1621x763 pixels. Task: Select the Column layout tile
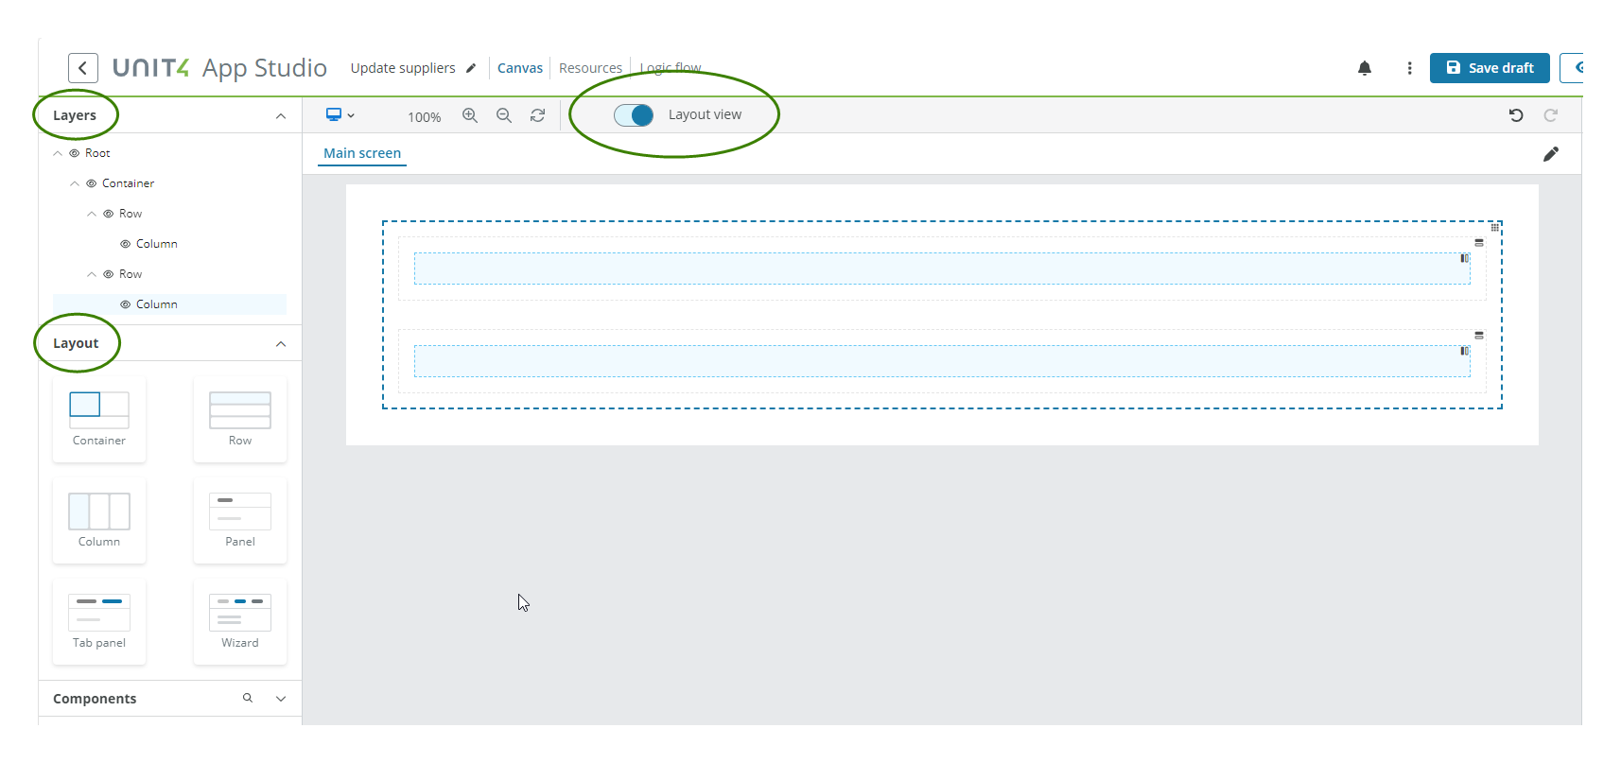pos(99,521)
